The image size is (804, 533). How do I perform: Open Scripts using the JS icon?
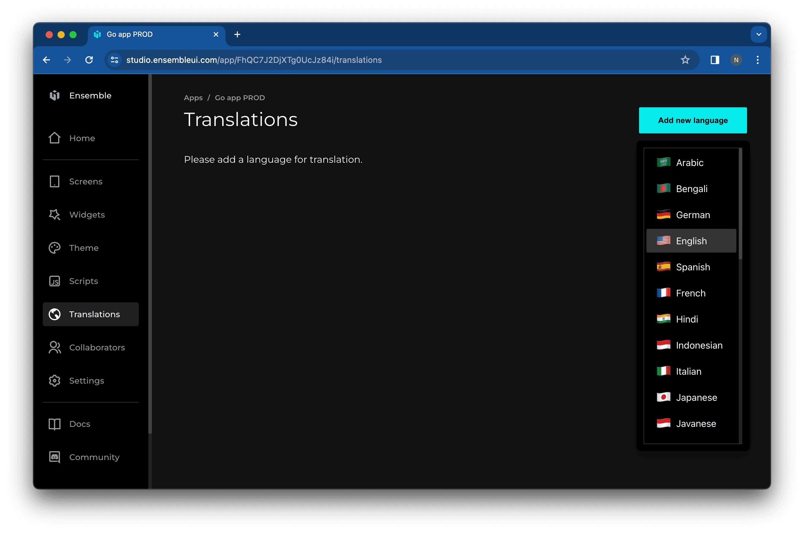click(x=54, y=281)
